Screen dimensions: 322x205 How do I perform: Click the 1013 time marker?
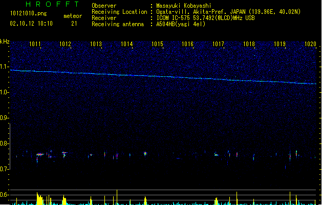coord(96,44)
